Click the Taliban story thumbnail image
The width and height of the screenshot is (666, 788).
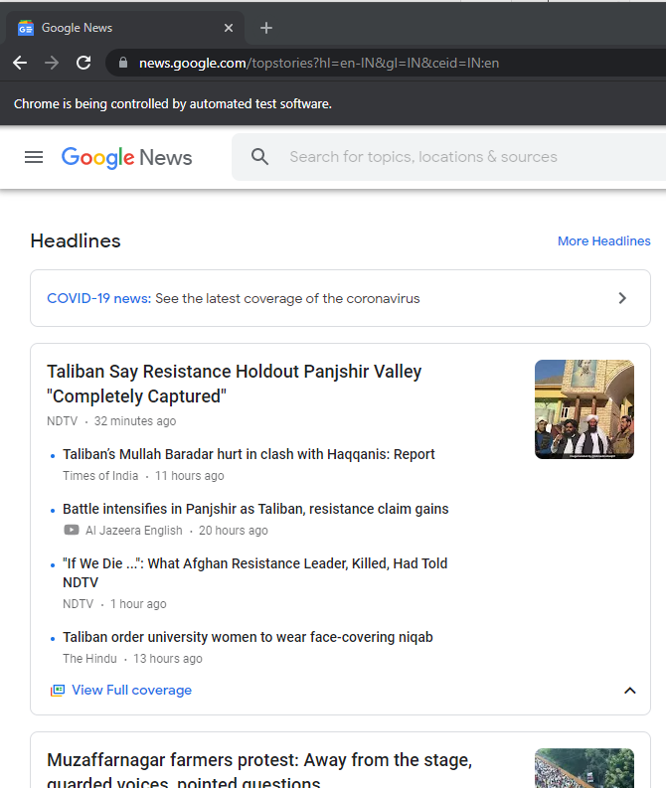click(583, 408)
